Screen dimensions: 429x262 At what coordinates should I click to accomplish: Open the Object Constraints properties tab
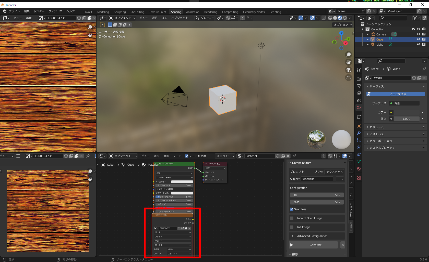pos(359,154)
